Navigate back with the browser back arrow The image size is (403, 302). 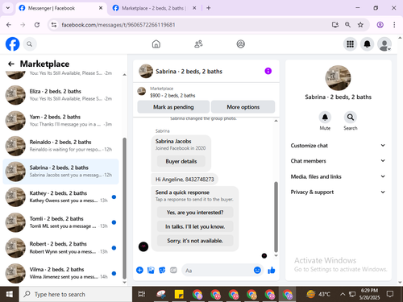(x=9, y=25)
